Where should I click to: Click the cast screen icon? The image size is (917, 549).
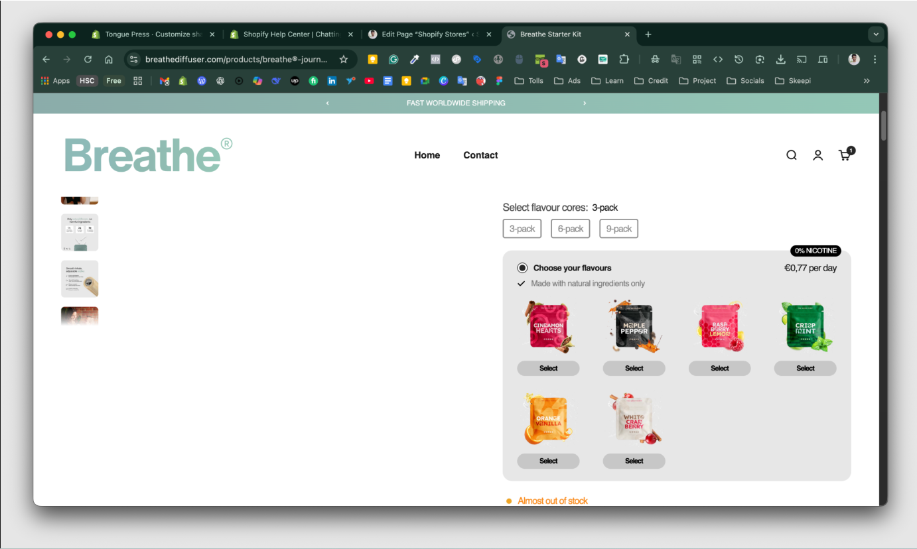click(802, 59)
